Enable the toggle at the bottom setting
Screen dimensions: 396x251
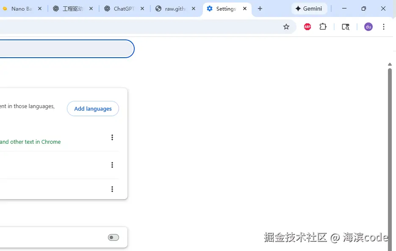(x=113, y=237)
